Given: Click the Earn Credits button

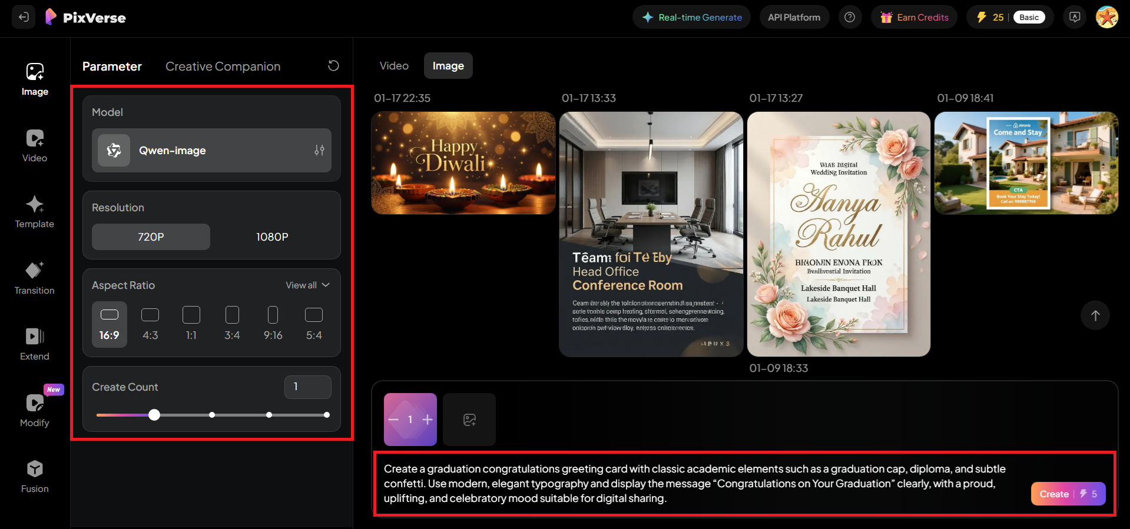Looking at the screenshot, I should click(914, 17).
